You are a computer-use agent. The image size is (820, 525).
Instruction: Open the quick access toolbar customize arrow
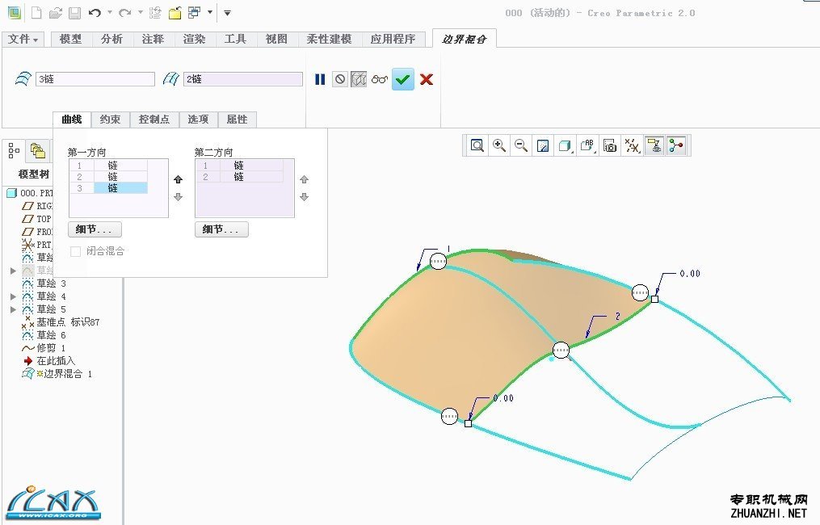(x=228, y=13)
